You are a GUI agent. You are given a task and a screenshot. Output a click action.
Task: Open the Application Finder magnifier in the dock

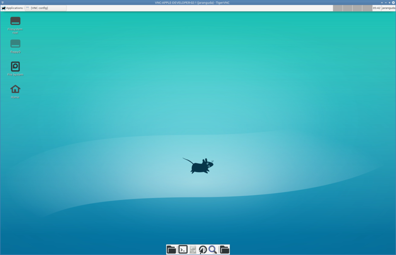click(213, 249)
